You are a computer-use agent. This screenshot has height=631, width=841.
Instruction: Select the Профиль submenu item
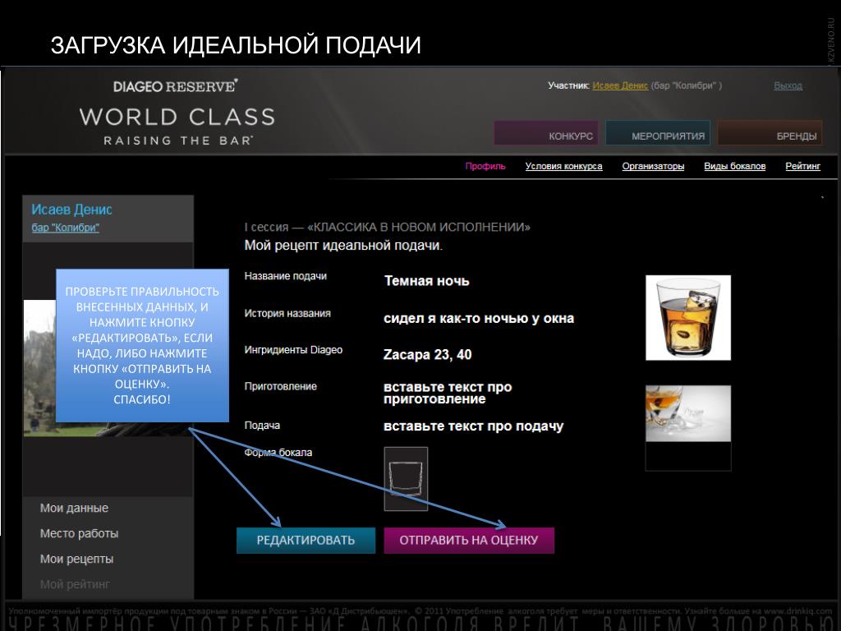[485, 166]
